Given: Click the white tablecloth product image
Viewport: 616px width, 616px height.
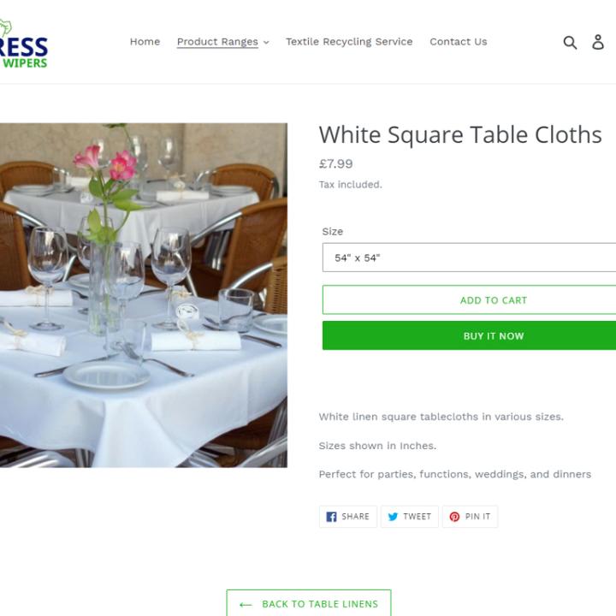Looking at the screenshot, I should pos(144,295).
